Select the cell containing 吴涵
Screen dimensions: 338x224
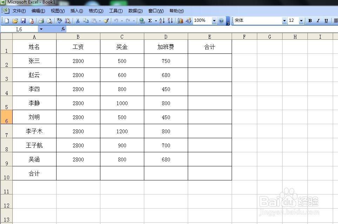(x=34, y=159)
